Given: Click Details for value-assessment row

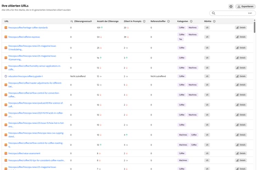Looking at the screenshot, I should [x=241, y=153].
